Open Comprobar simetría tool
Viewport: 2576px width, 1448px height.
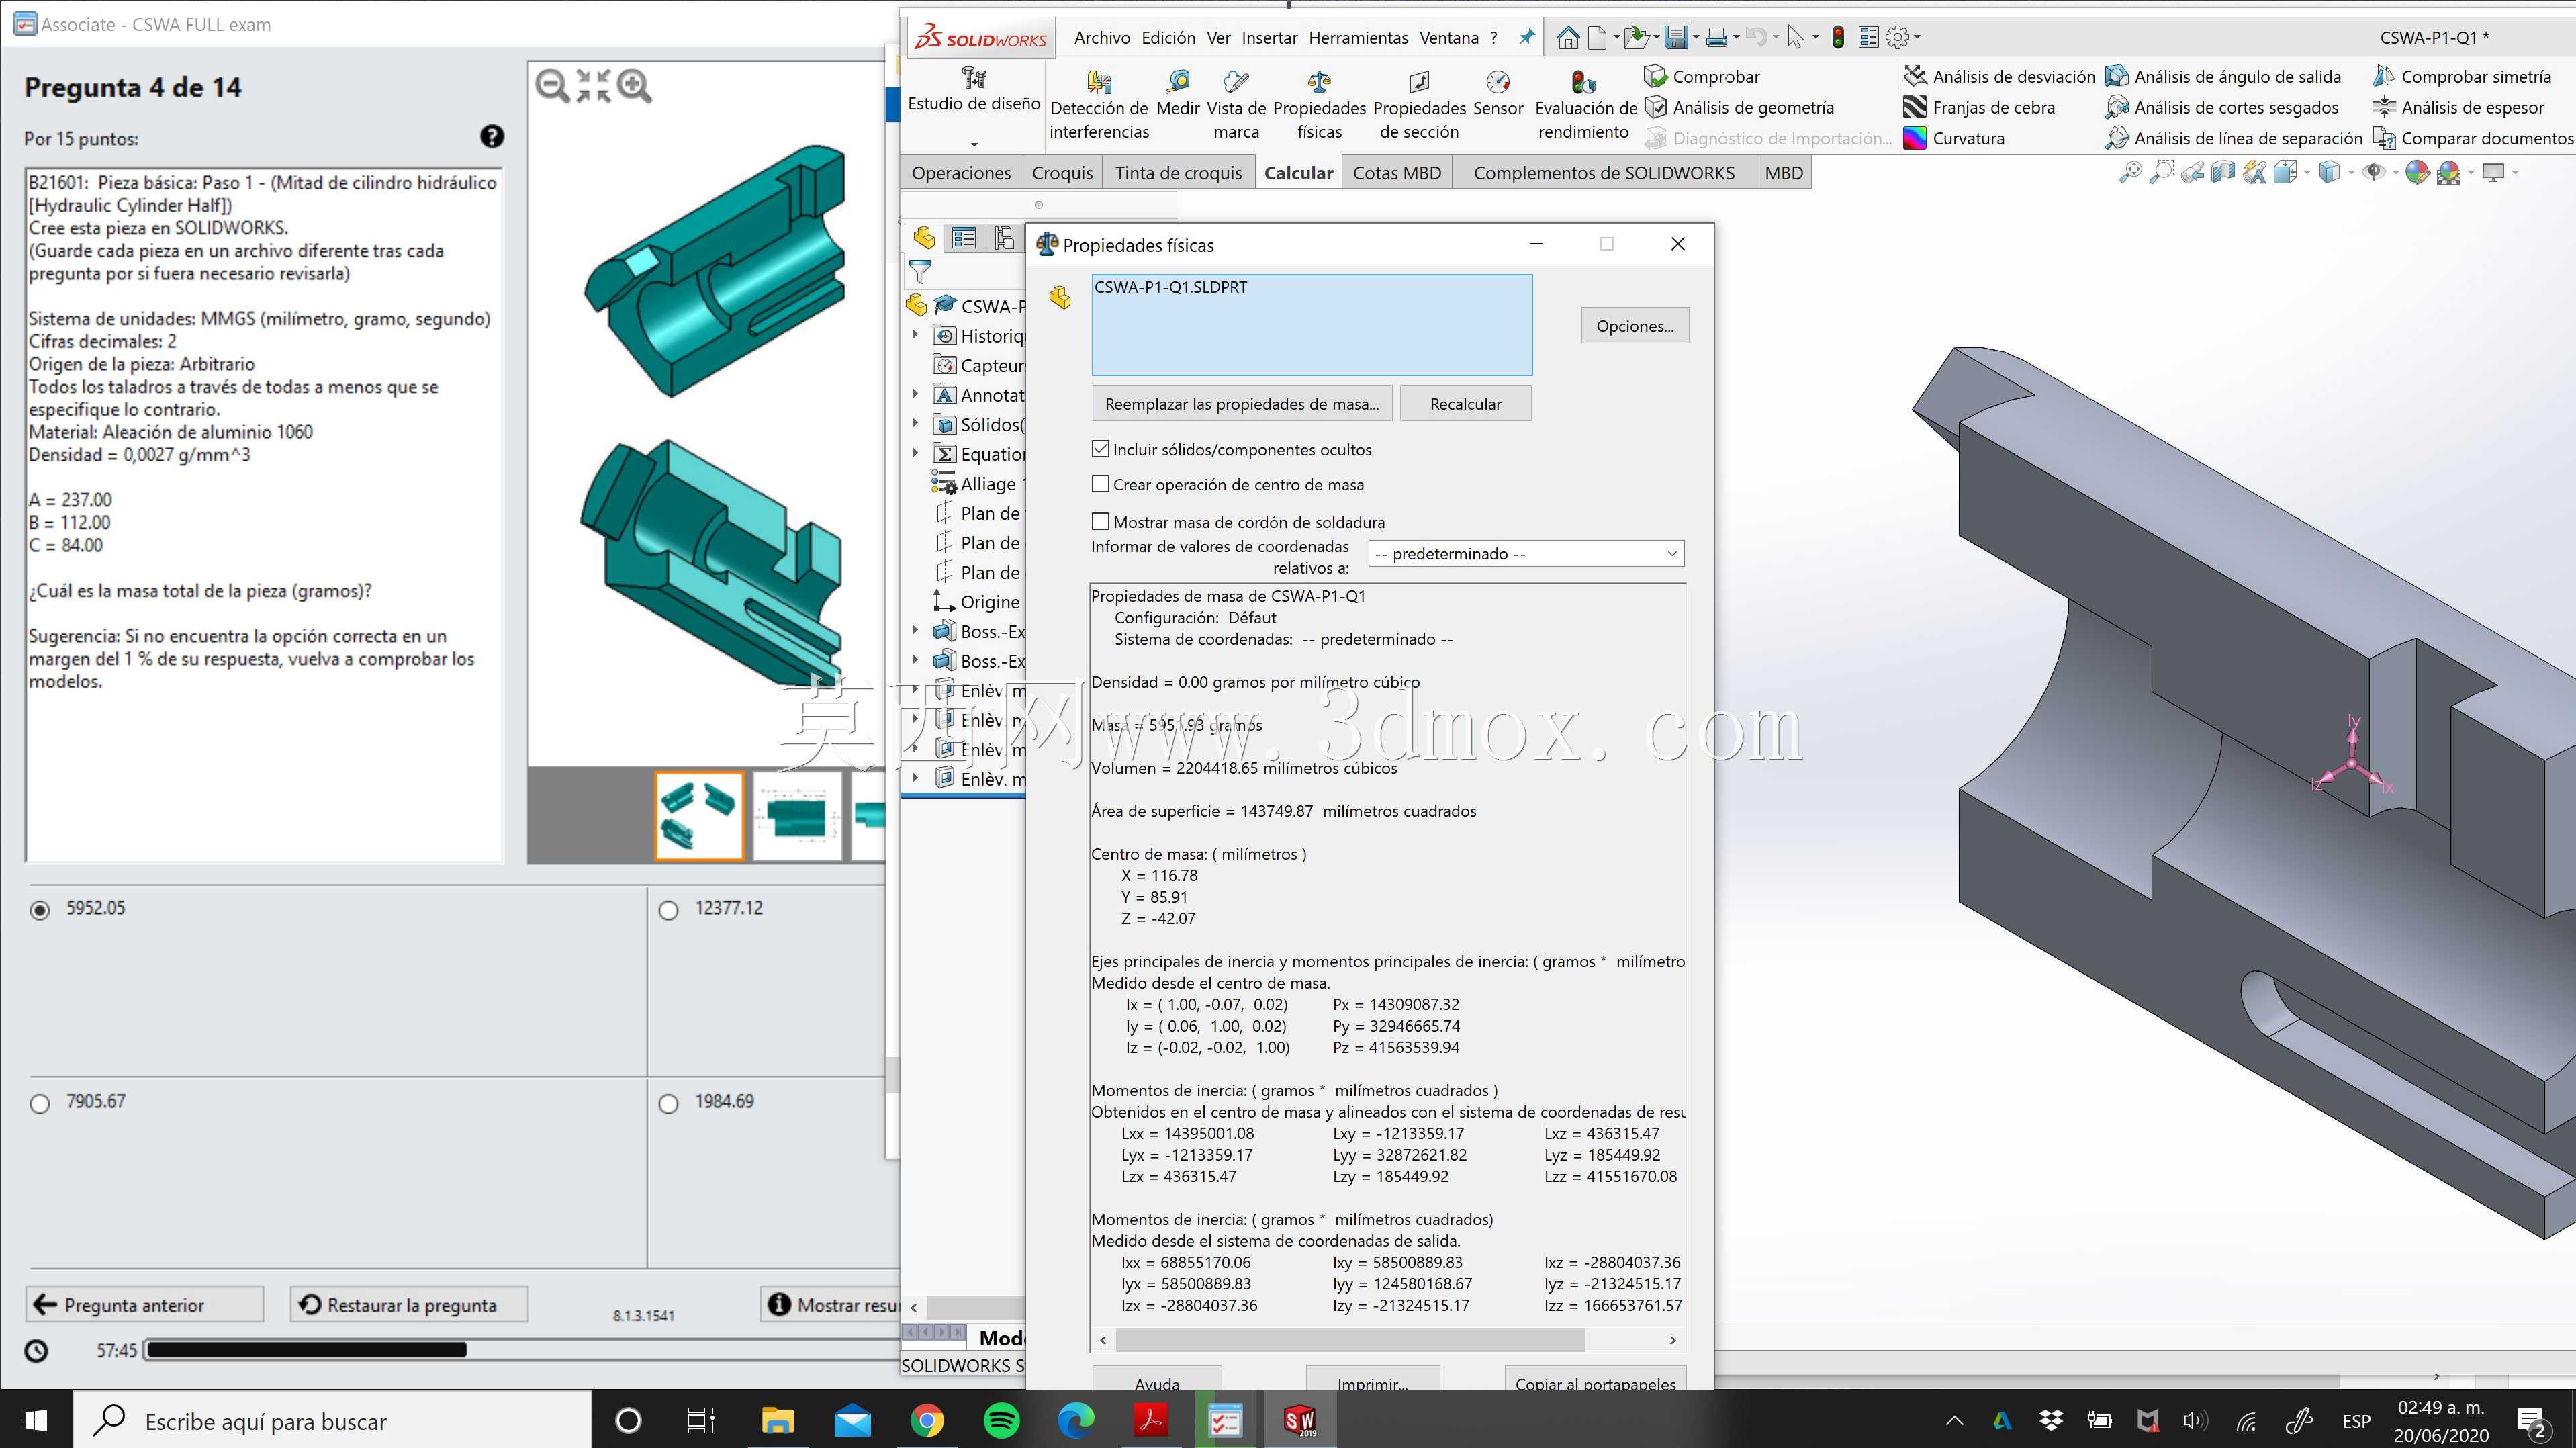pos(2462,76)
